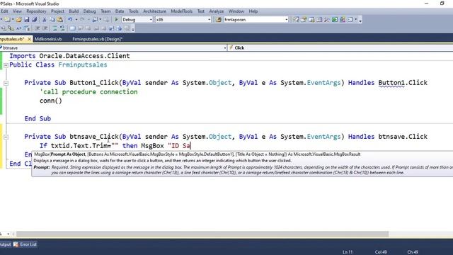This screenshot has width=453, height=255.
Task: Click the "ID Sa string being typed
Action: point(179,146)
